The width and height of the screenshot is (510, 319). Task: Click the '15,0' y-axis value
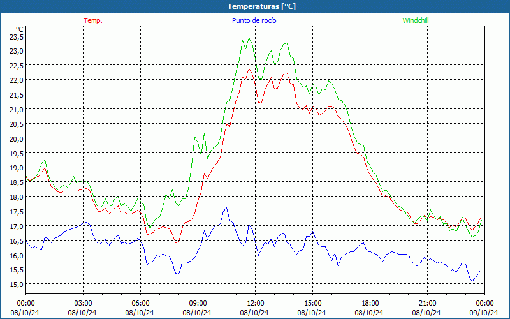[x=17, y=285]
